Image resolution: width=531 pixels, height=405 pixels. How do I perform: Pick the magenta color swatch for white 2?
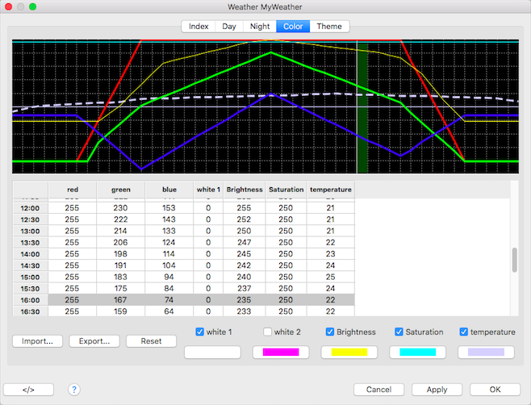pyautogui.click(x=281, y=353)
